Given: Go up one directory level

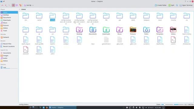Looking at the screenshot, I should coord(2,5).
